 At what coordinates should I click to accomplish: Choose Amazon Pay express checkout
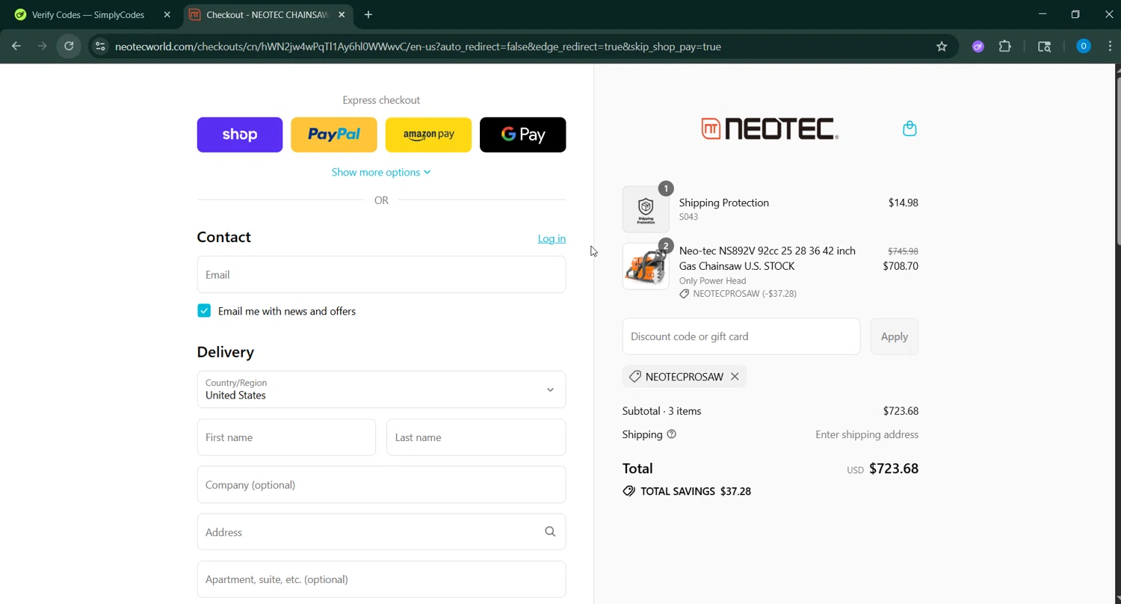(428, 135)
